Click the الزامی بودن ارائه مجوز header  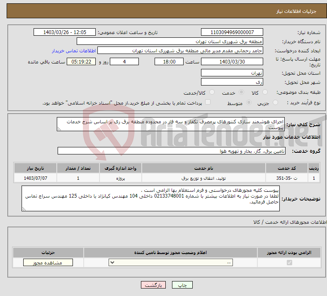(x=289, y=252)
